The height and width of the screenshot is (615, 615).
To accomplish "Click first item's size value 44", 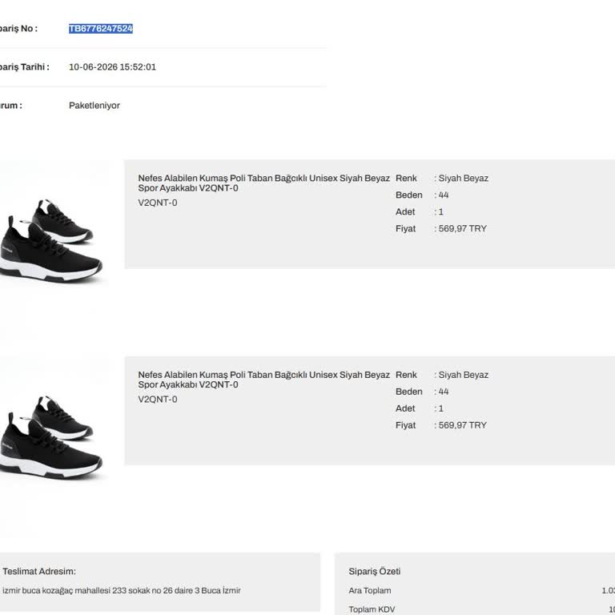I will [x=444, y=195].
